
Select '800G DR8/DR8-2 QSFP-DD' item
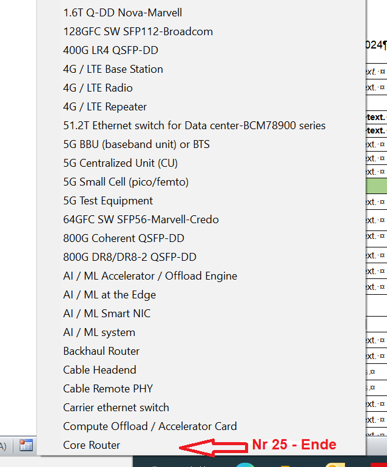tap(130, 257)
